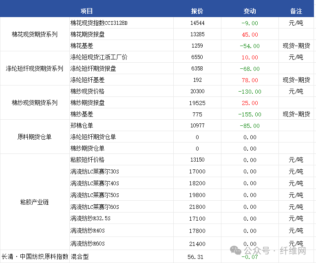Select the 棉纱现货价格 row label
Viewport: 316px width, 263px height.
(88, 91)
